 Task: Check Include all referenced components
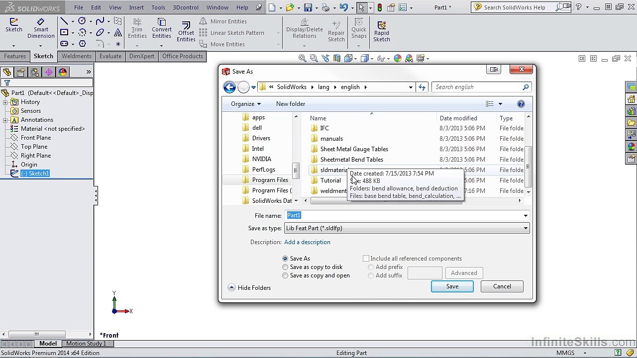coord(366,259)
